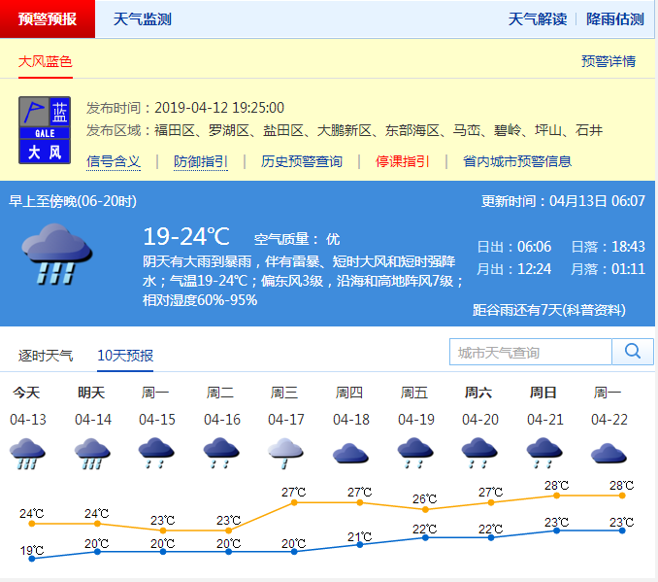The height and width of the screenshot is (582, 658).
Task: Open the 天气解读 link
Action: pos(538,18)
